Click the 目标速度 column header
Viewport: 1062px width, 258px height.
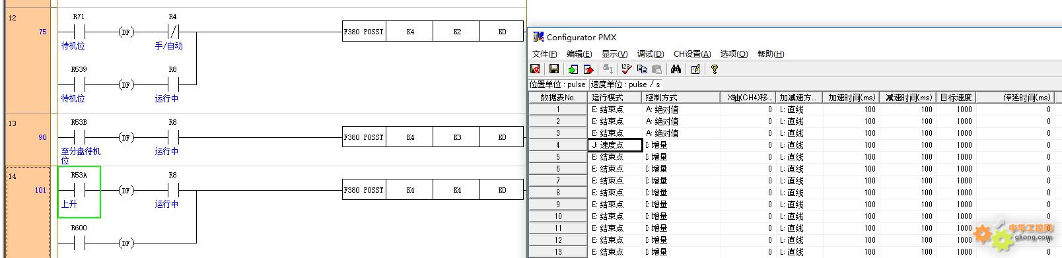[x=956, y=98]
